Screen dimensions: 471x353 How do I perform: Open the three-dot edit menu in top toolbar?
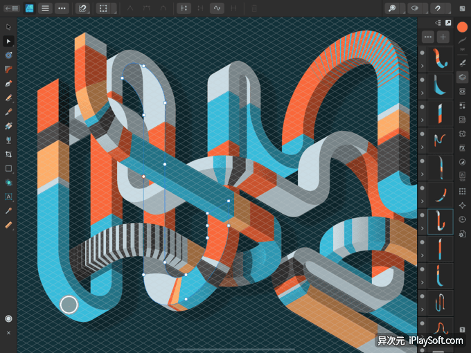(x=62, y=8)
